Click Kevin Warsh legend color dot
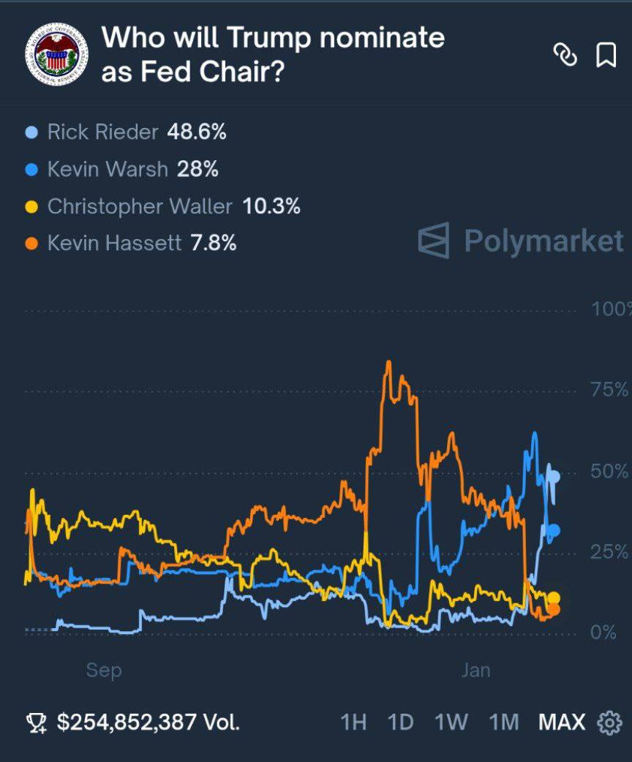Image resolution: width=632 pixels, height=762 pixels. point(31,170)
